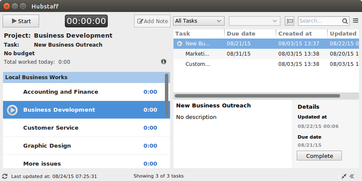Click into the Search input field
The height and width of the screenshot is (181, 362).
click(x=320, y=21)
